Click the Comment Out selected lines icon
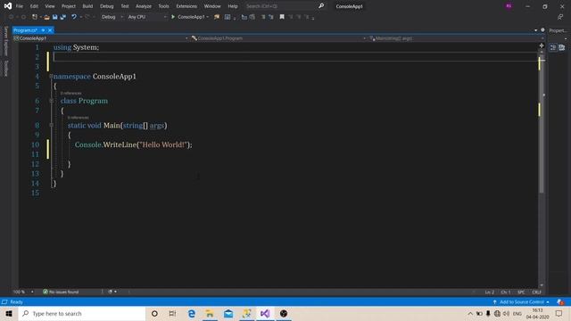Image resolution: width=571 pixels, height=321 pixels. pos(263,17)
